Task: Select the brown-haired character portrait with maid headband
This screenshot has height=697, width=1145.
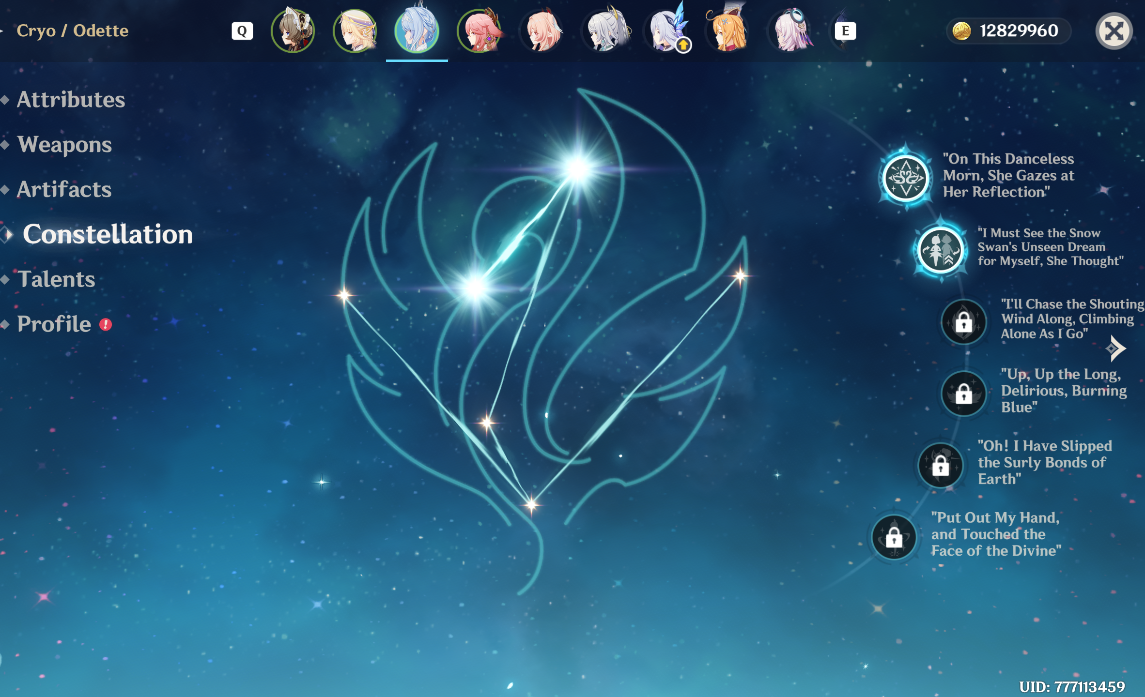Action: (293, 31)
